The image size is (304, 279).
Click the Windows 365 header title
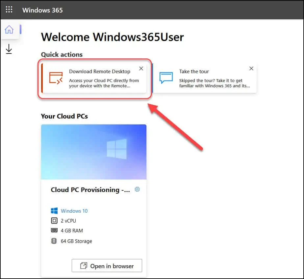point(42,10)
